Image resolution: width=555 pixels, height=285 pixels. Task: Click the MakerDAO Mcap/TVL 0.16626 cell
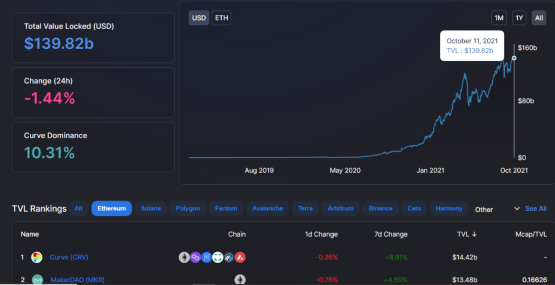click(x=535, y=280)
